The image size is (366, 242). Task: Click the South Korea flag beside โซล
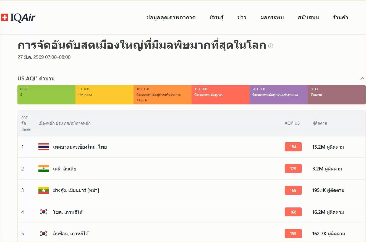point(44,212)
